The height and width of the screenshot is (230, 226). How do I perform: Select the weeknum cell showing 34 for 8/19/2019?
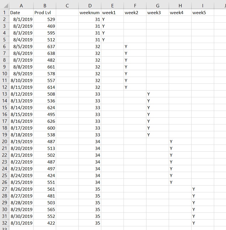coord(90,141)
